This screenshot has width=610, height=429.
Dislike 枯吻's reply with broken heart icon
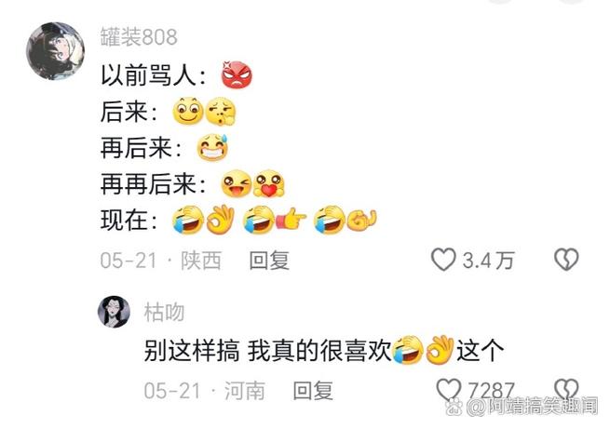(x=566, y=390)
